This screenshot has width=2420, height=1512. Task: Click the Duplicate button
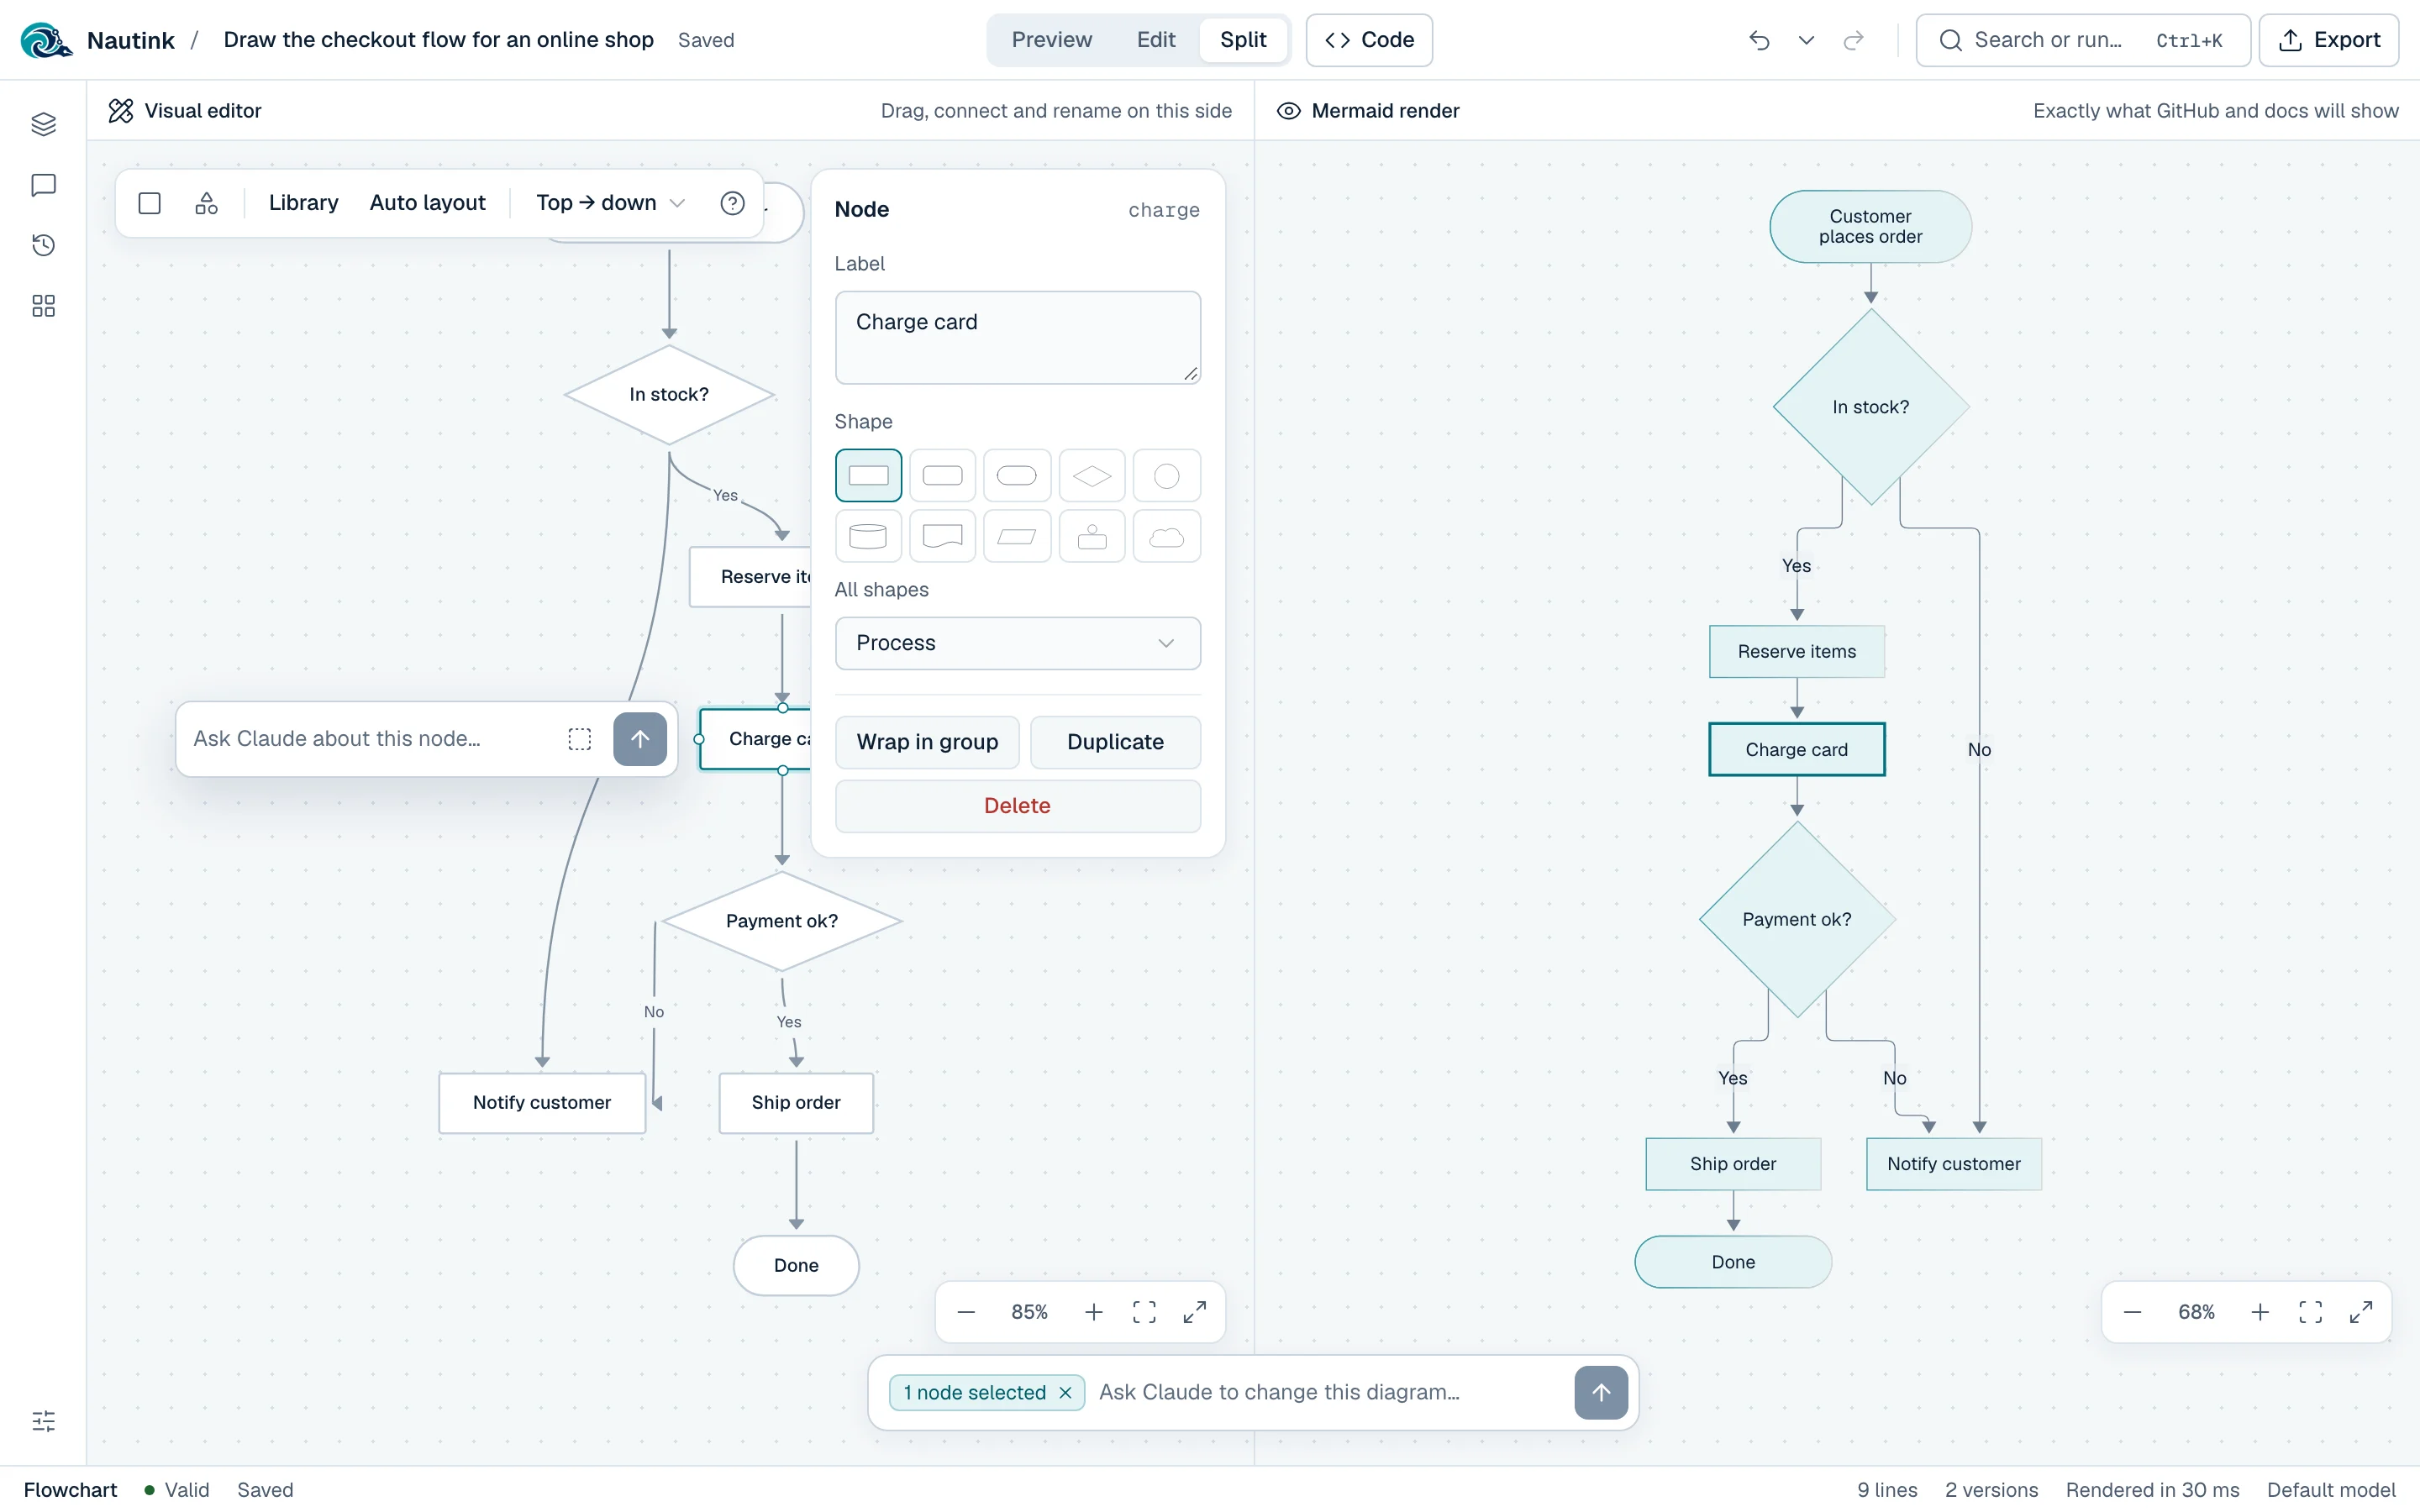[1115, 742]
